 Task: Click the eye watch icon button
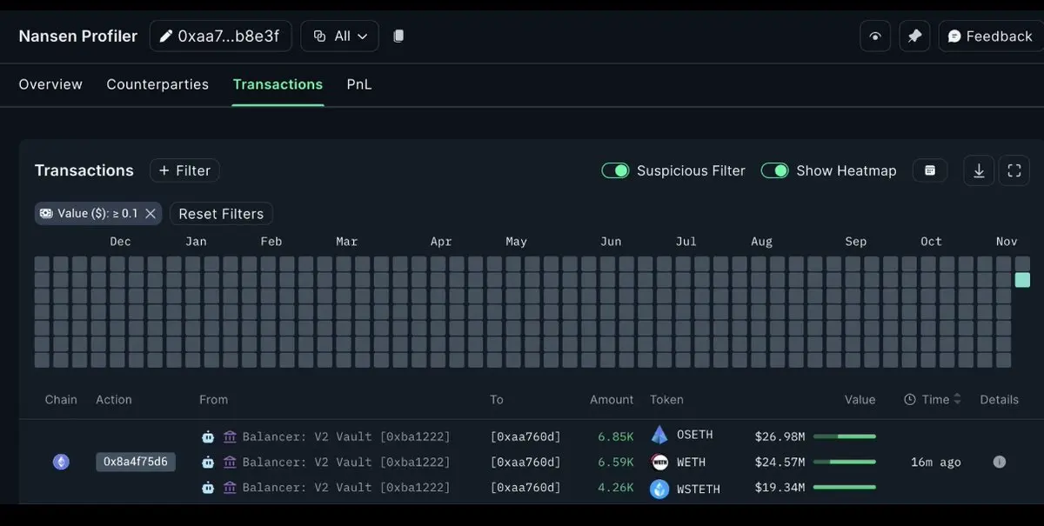click(x=875, y=37)
